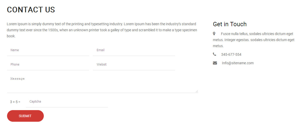Click the CONTACT US heading

tap(31, 10)
